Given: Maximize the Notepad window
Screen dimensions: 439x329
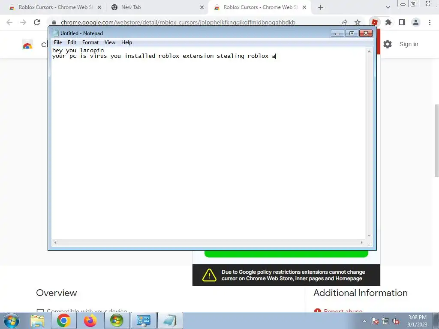Looking at the screenshot, I should point(352,33).
